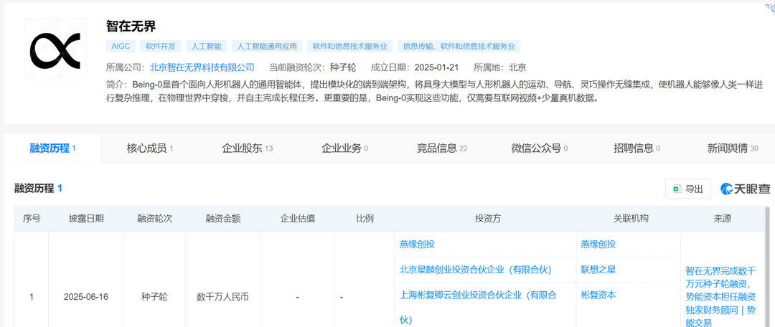Image resolution: width=775 pixels, height=327 pixels.
Task: Click the vertical scrollbar at table right
Action: [768, 267]
